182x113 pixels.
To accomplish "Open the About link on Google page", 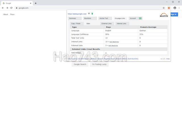I will pyautogui.click(x=5, y=14).
